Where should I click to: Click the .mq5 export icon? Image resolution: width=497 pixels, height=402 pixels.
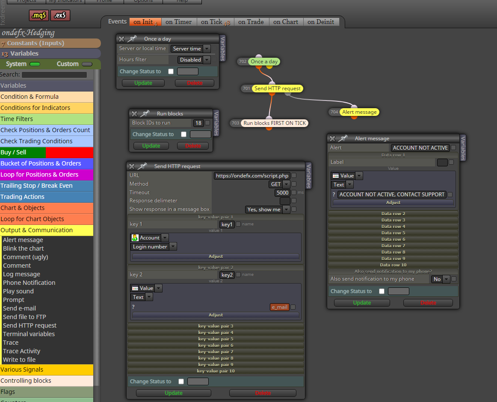tap(38, 15)
